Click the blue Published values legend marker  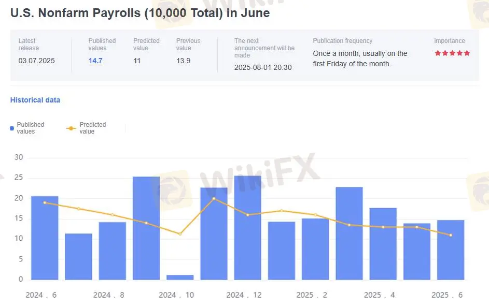[12, 128]
